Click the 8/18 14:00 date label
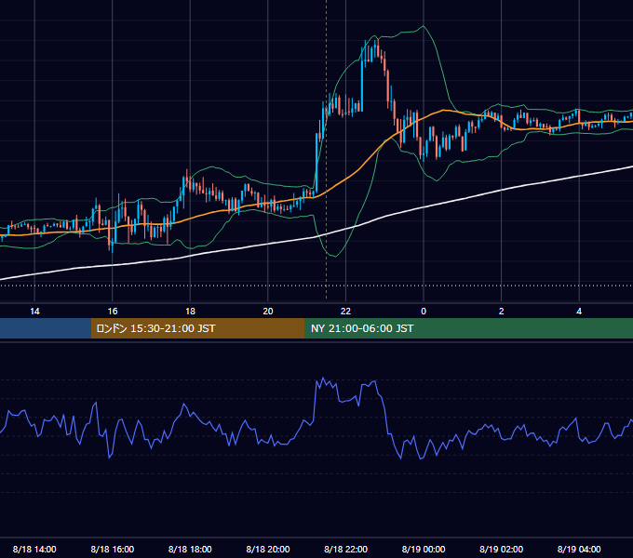The width and height of the screenshot is (633, 558). point(34,549)
